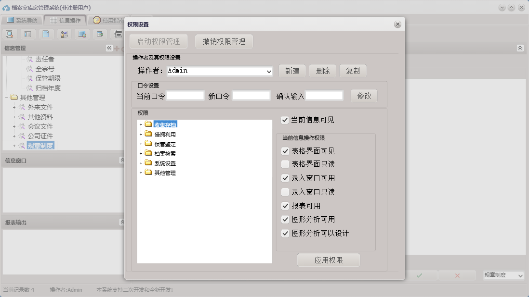Uncheck 图形分析可以设计

[285, 234]
